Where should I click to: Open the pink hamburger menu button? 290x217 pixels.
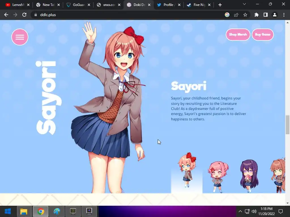[20, 37]
